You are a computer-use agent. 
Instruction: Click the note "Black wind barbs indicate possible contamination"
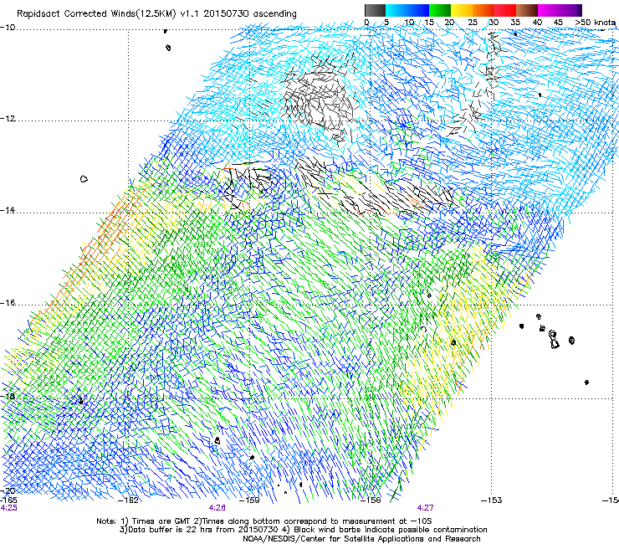pos(391,530)
